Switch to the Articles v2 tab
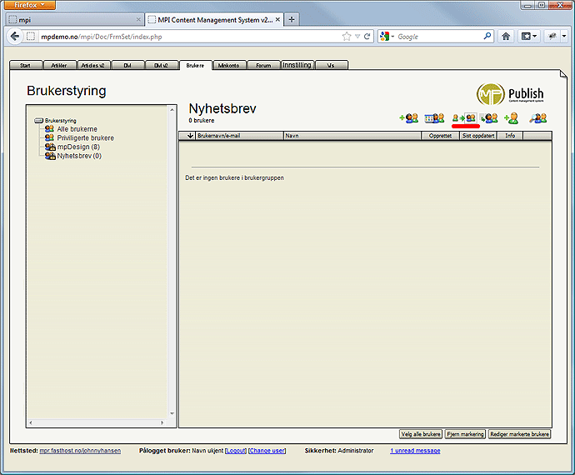Screen dimensions: 575x475 coord(93,65)
